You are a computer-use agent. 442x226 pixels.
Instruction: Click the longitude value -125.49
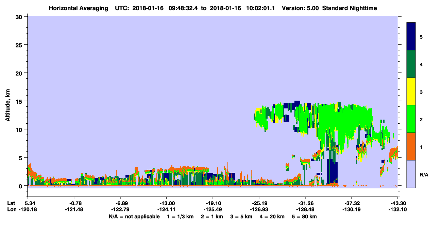coord(213,210)
